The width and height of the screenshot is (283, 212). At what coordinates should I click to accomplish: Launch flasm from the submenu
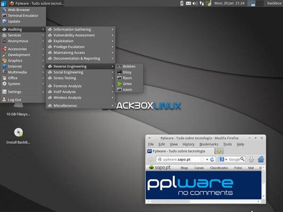point(129,78)
